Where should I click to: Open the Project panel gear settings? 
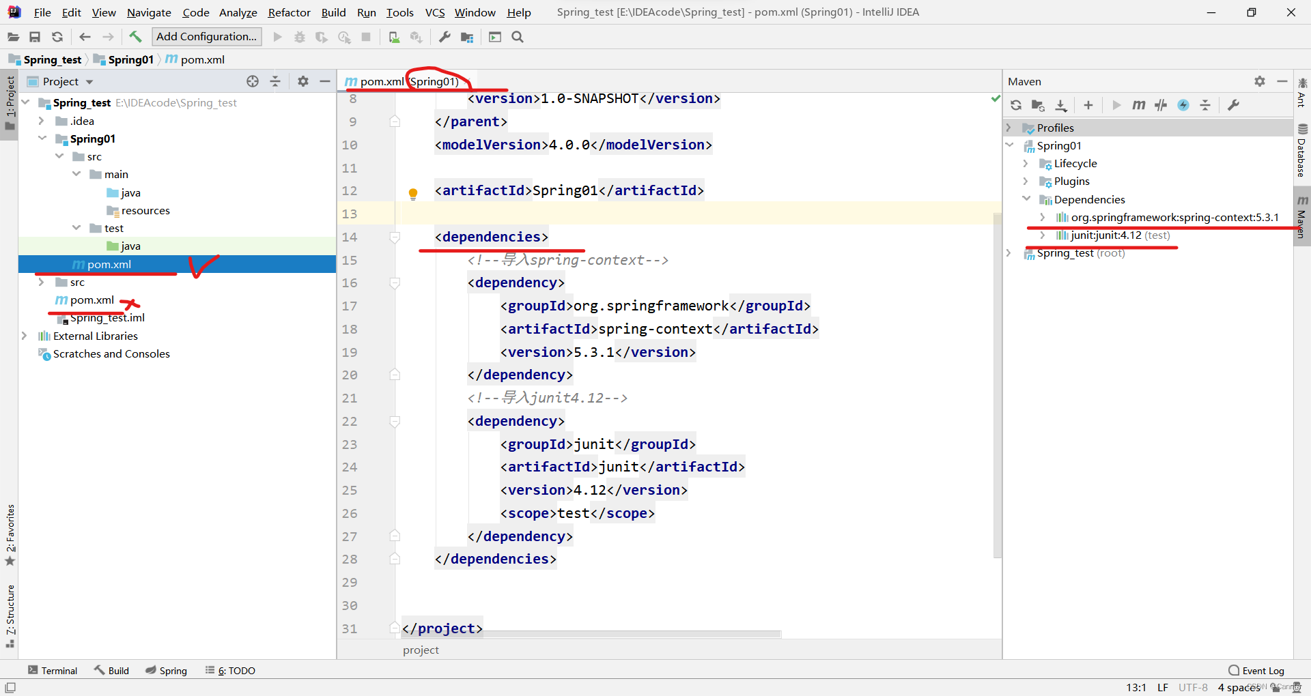pyautogui.click(x=303, y=81)
